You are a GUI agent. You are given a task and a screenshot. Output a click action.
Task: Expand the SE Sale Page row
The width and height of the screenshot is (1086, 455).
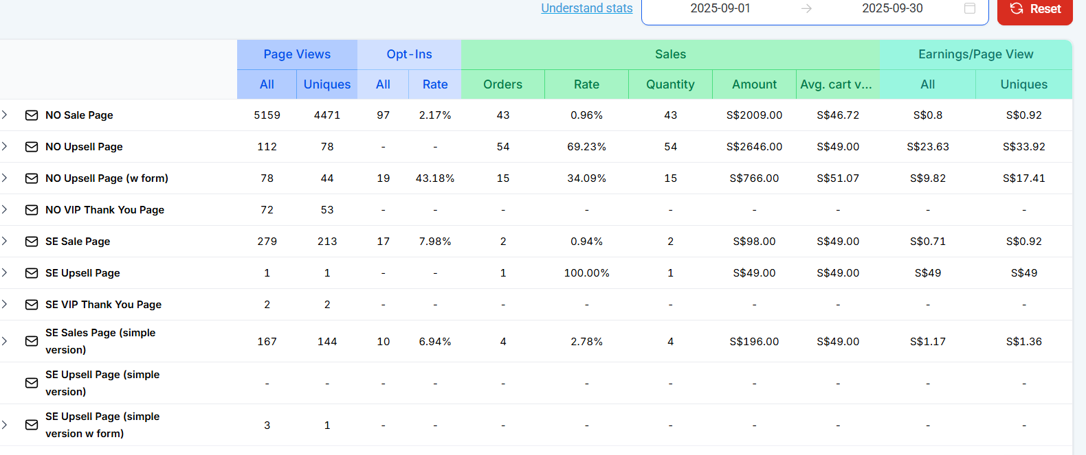[x=5, y=241]
